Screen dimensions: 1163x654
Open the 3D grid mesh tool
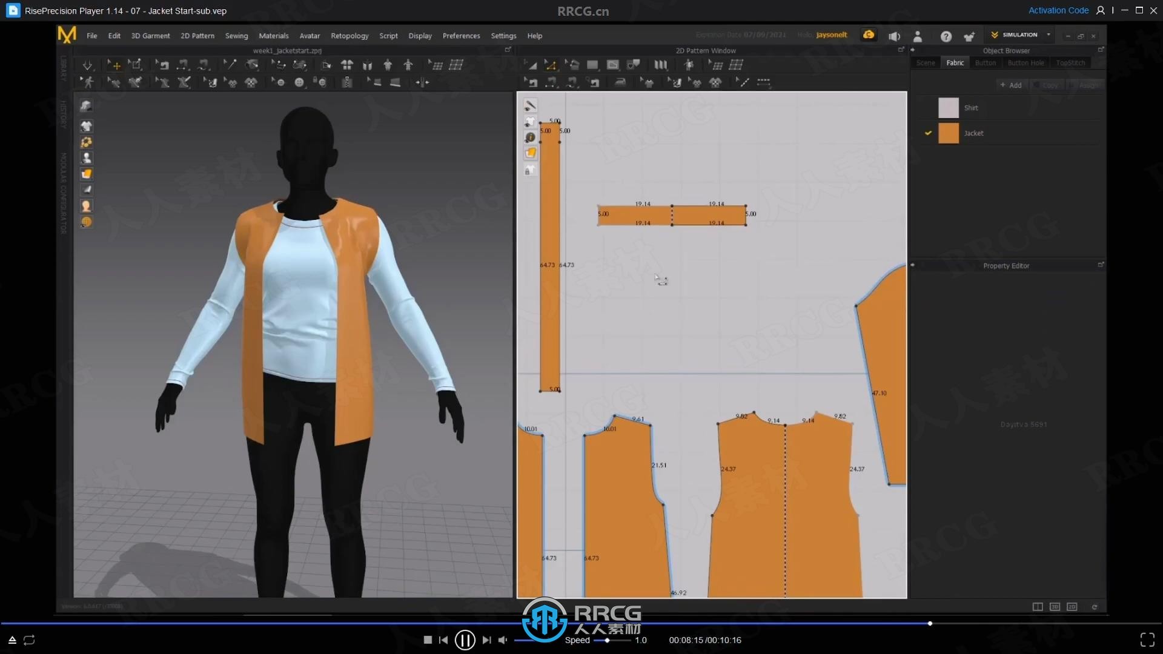point(456,65)
